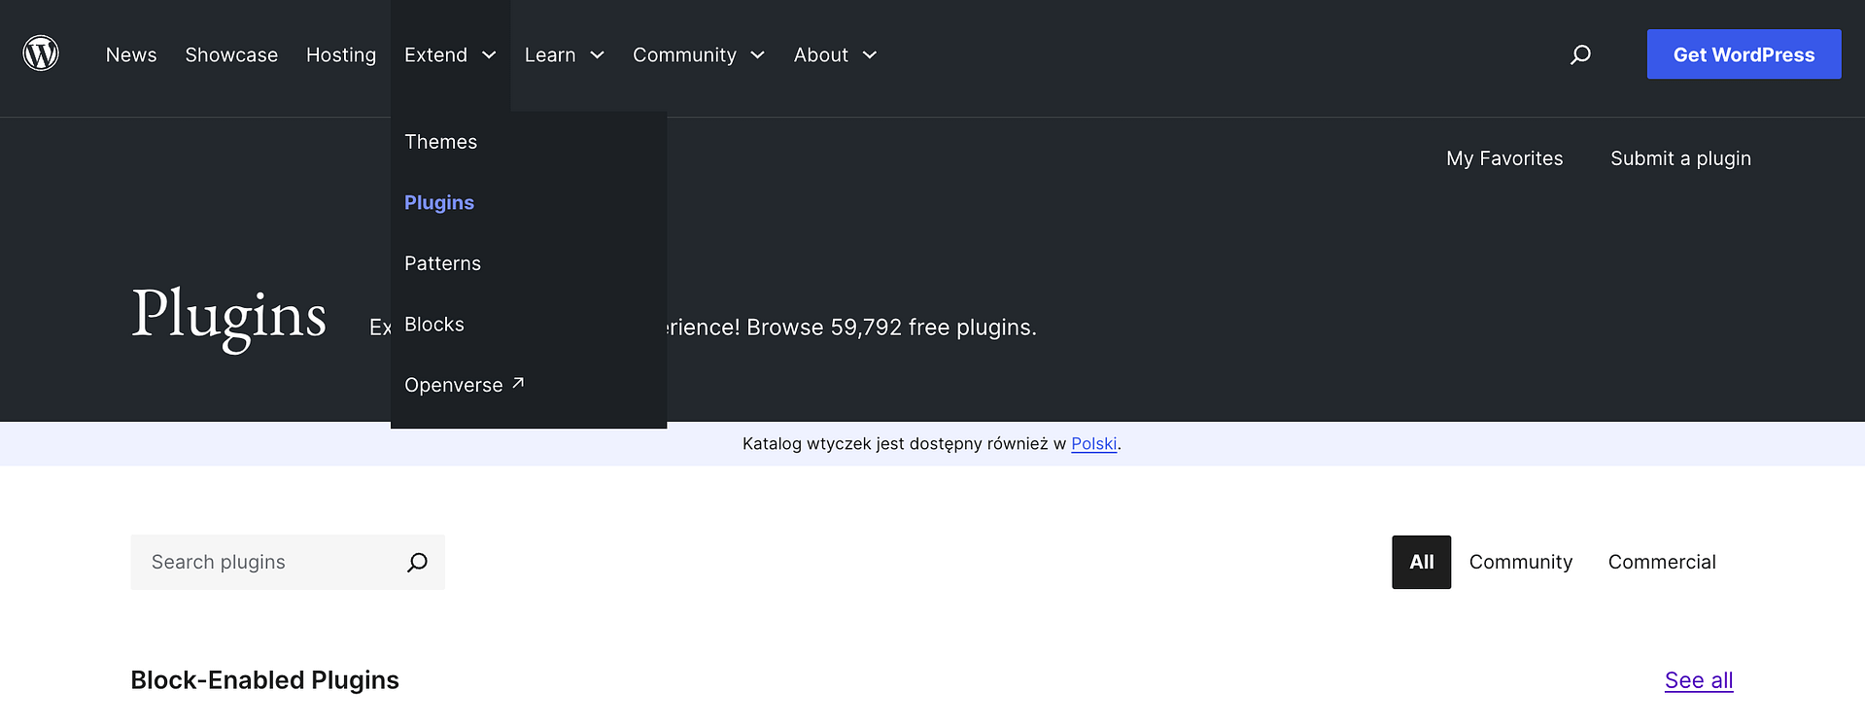This screenshot has height=725, width=1865.
Task: Collapse the Extend menu chevron
Action: [x=489, y=55]
